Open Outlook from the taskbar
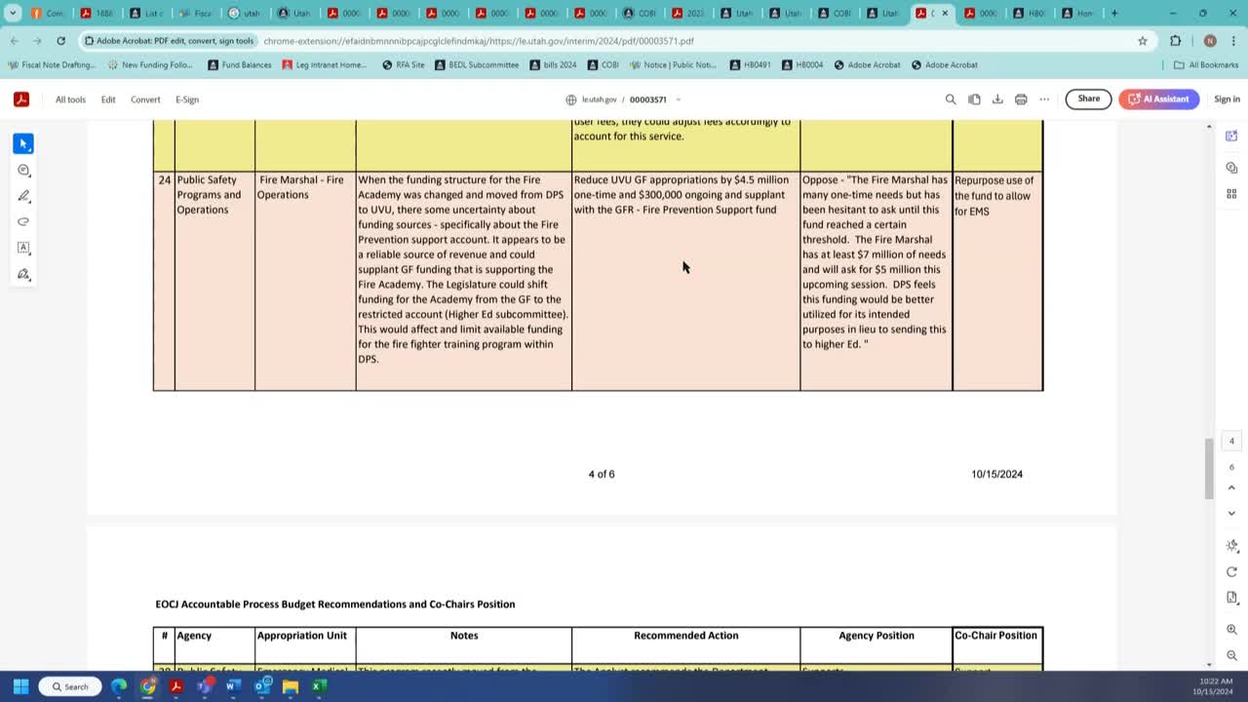 coord(261,686)
